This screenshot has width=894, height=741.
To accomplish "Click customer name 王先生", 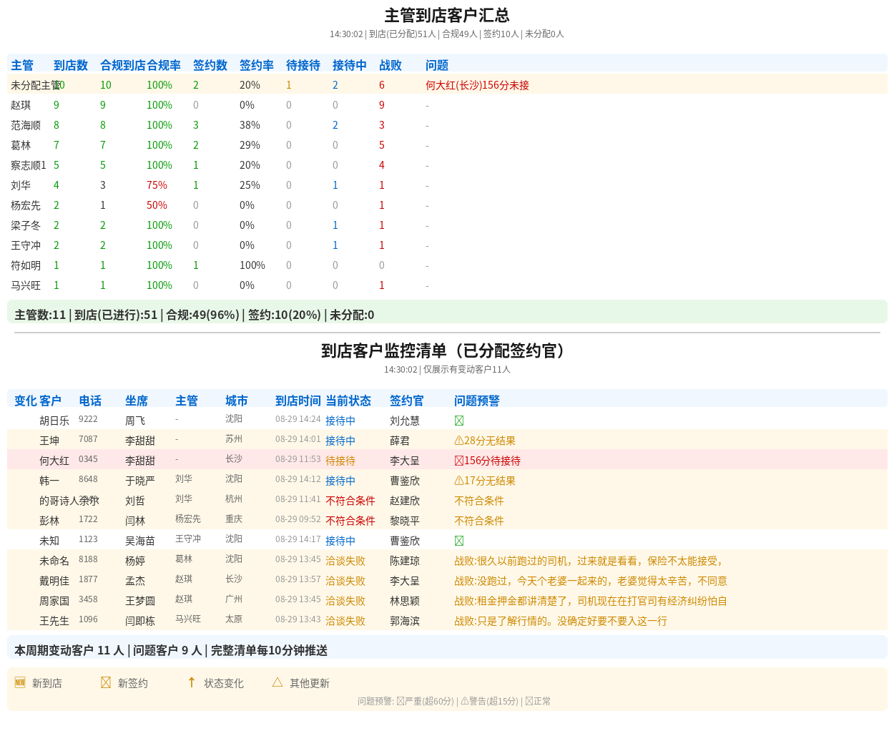I will pyautogui.click(x=54, y=621).
